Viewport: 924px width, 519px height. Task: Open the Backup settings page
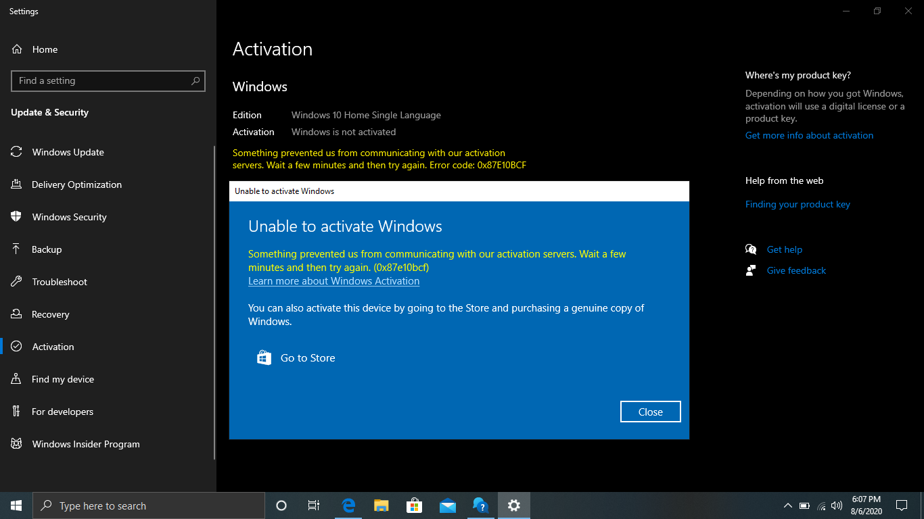108,249
